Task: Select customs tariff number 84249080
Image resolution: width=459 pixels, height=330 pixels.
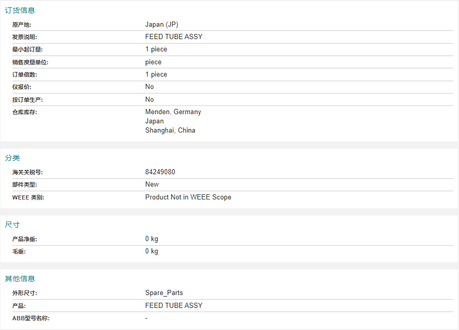Action: coord(160,172)
